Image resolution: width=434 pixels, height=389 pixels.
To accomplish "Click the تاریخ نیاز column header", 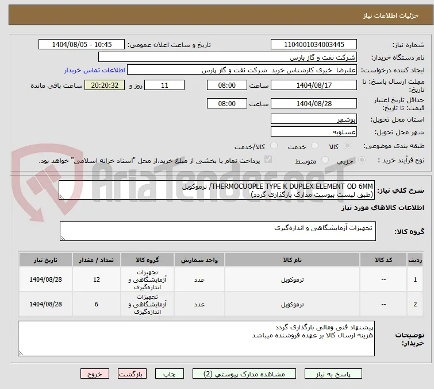I will click(45, 260).
